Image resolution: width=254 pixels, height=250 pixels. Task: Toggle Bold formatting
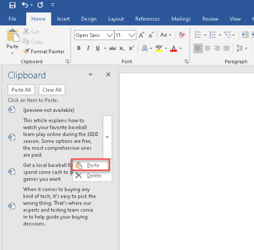tap(79, 48)
